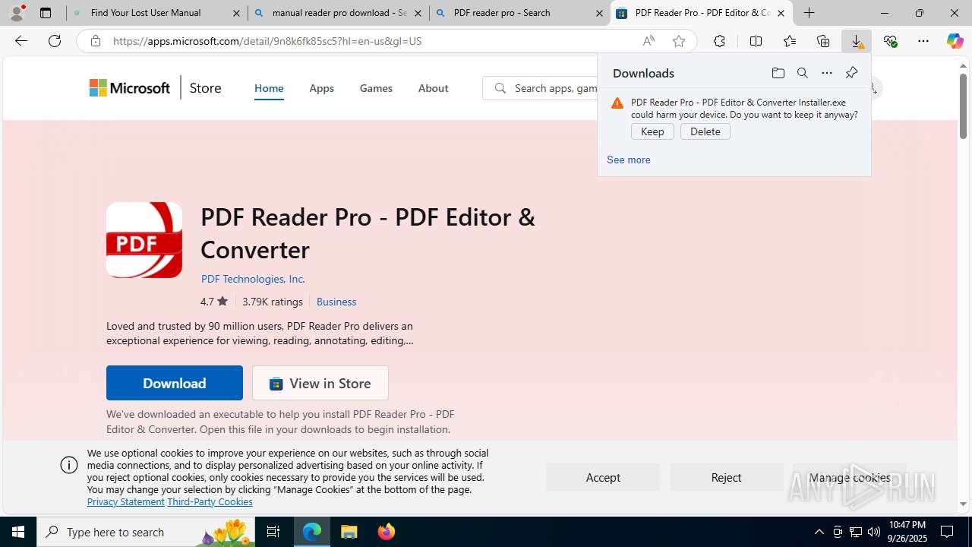Keep the downloaded installer file

652,131
